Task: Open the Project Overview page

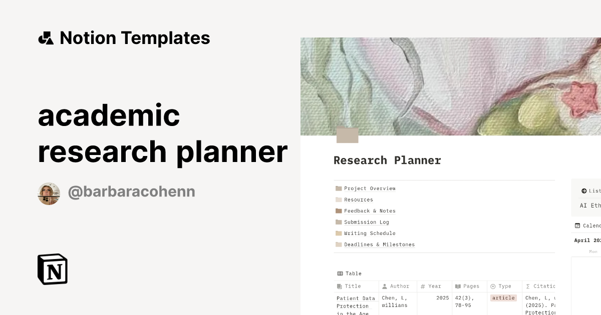Action: click(370, 188)
